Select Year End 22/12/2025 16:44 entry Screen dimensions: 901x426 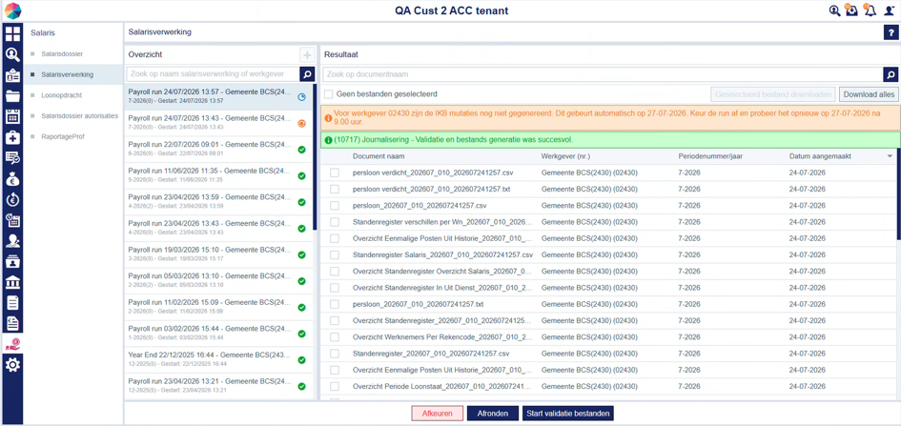tap(218, 359)
